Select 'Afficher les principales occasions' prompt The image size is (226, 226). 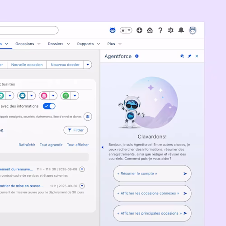coord(152,213)
